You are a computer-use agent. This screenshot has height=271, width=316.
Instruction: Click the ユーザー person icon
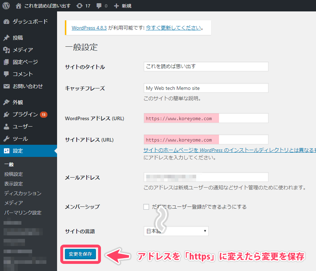pyautogui.click(x=6, y=127)
